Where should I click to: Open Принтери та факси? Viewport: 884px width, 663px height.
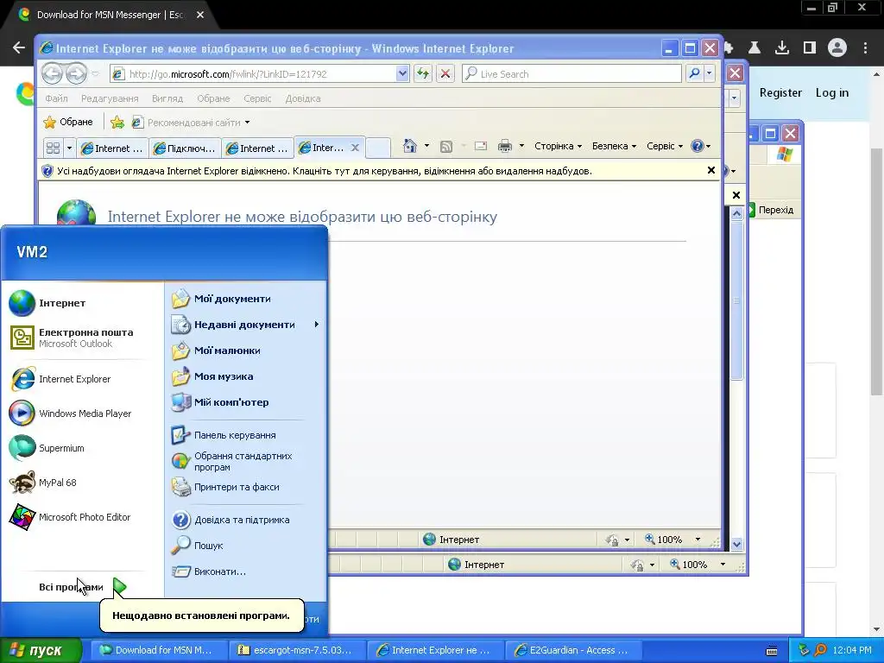tap(225, 487)
